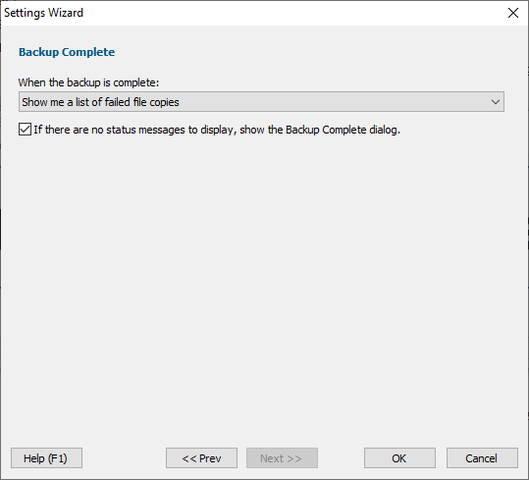The height and width of the screenshot is (480, 529).
Task: Click the Settings Wizard title bar
Action: tap(253, 13)
